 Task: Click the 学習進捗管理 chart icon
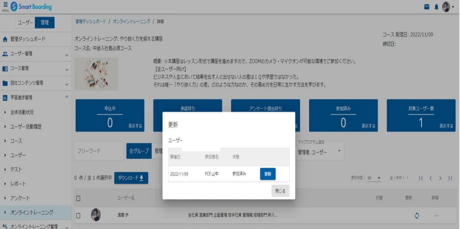[5, 98]
